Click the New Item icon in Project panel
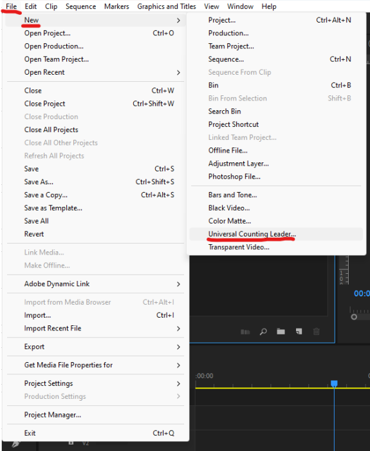 299,332
